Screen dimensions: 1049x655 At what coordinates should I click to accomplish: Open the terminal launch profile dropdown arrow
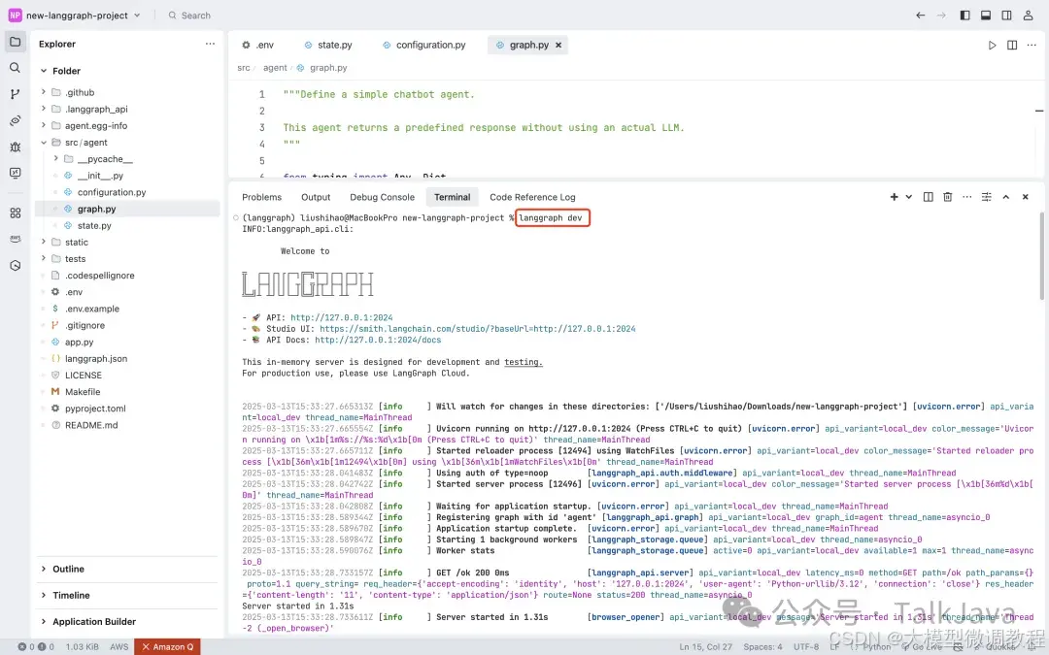908,196
